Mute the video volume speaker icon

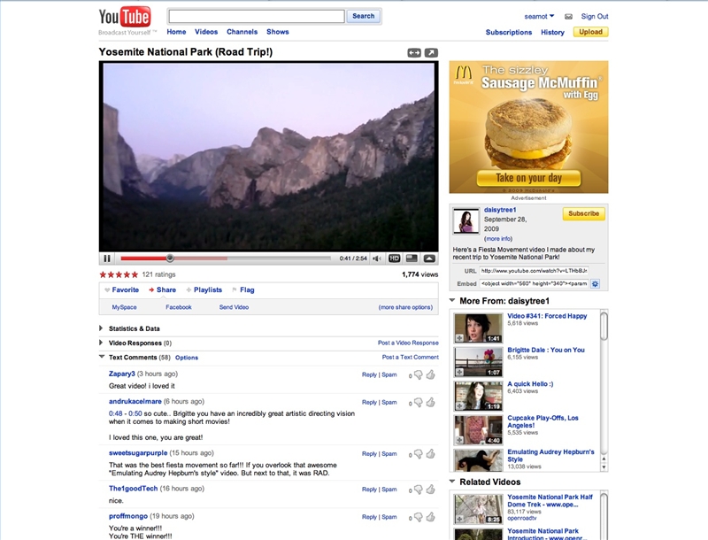tap(377, 258)
